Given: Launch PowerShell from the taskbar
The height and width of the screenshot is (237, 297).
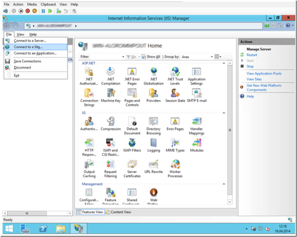Looking at the screenshot, I should 43,229.
